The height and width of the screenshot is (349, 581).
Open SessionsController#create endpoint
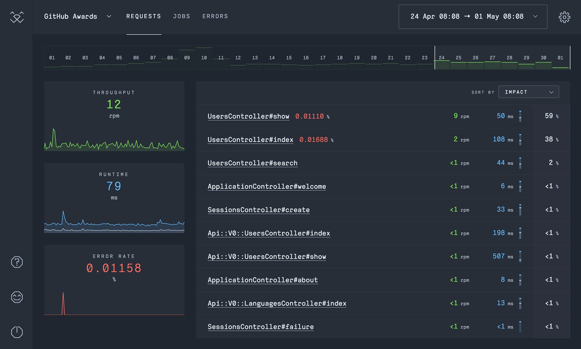(258, 210)
